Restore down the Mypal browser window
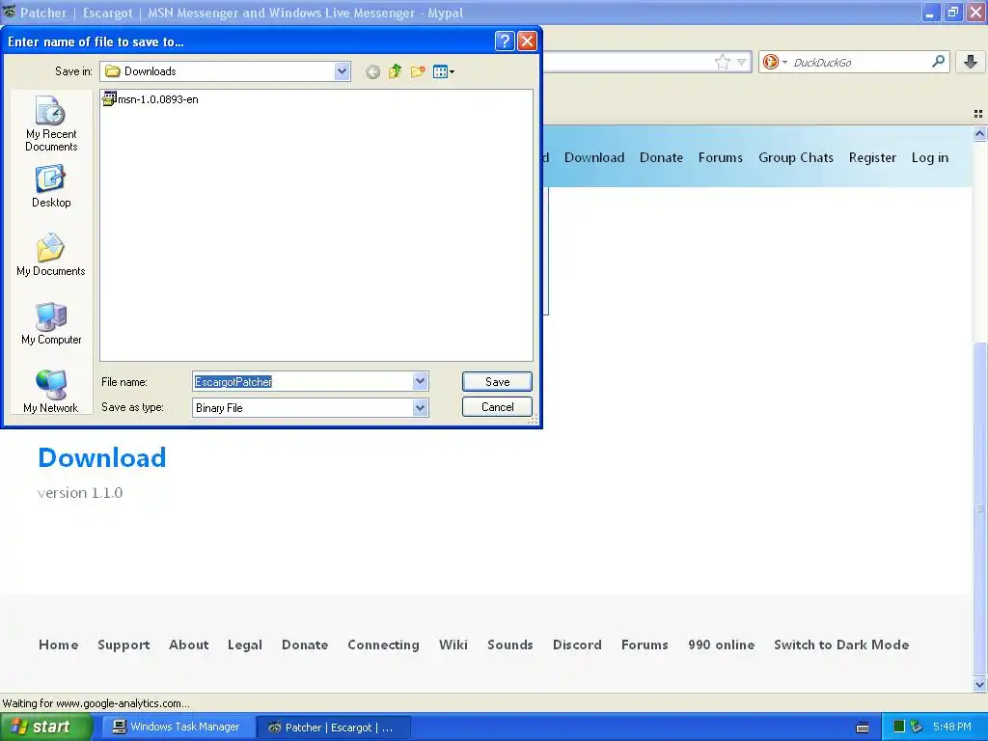Viewport: 988px width, 741px height. (952, 12)
